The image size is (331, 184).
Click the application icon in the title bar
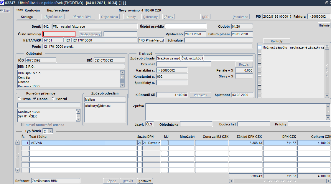point(2,3)
